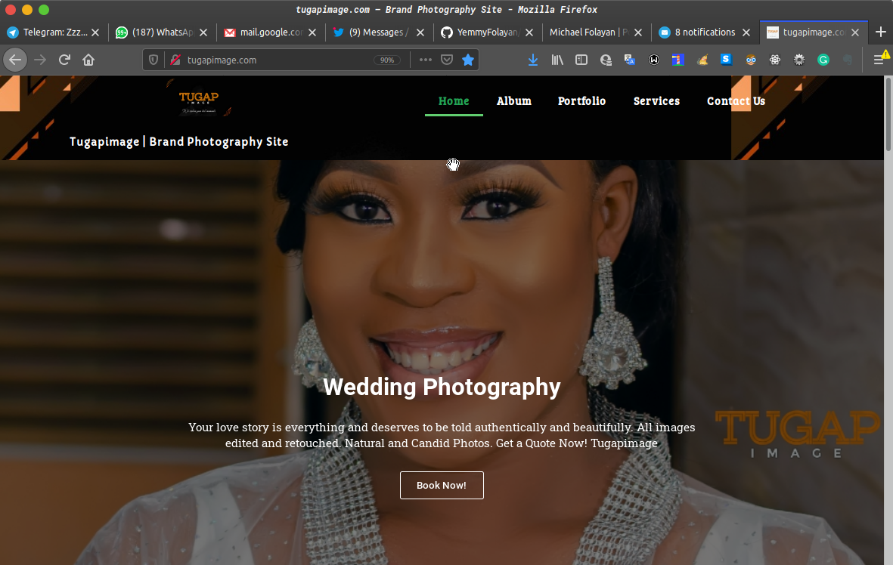The height and width of the screenshot is (565, 893).
Task: Open the Library bookshelf icon
Action: [557, 60]
